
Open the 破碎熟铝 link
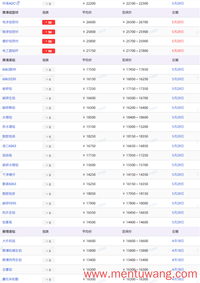click(x=9, y=108)
